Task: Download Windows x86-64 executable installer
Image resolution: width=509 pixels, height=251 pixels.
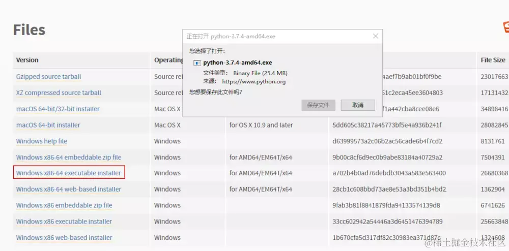Action: pyautogui.click(x=69, y=173)
